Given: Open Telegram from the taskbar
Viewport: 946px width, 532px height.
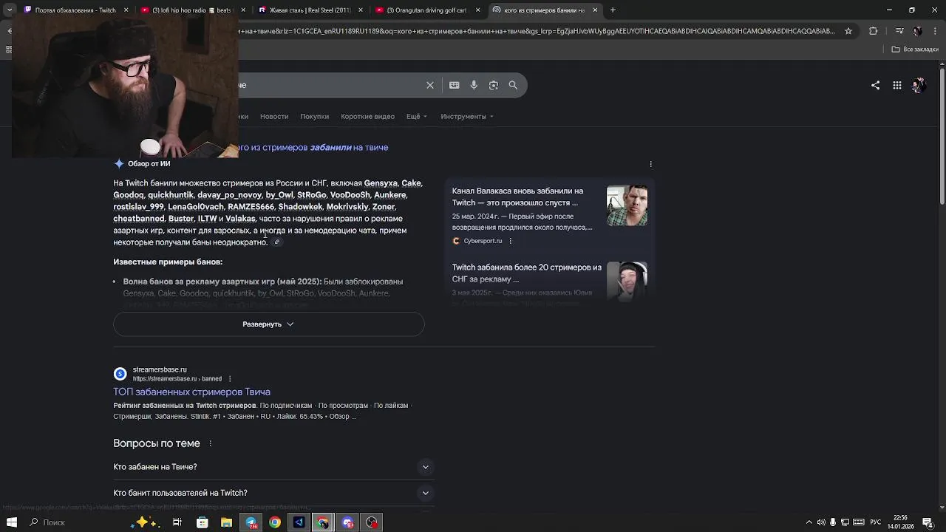Looking at the screenshot, I should click(x=251, y=522).
